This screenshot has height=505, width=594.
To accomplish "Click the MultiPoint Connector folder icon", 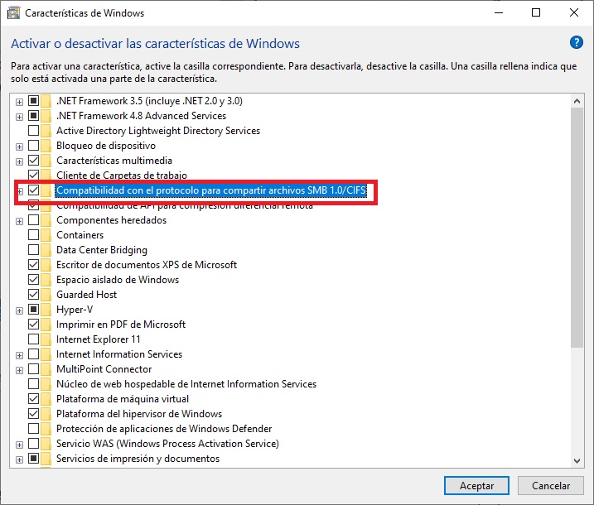I will coord(46,369).
